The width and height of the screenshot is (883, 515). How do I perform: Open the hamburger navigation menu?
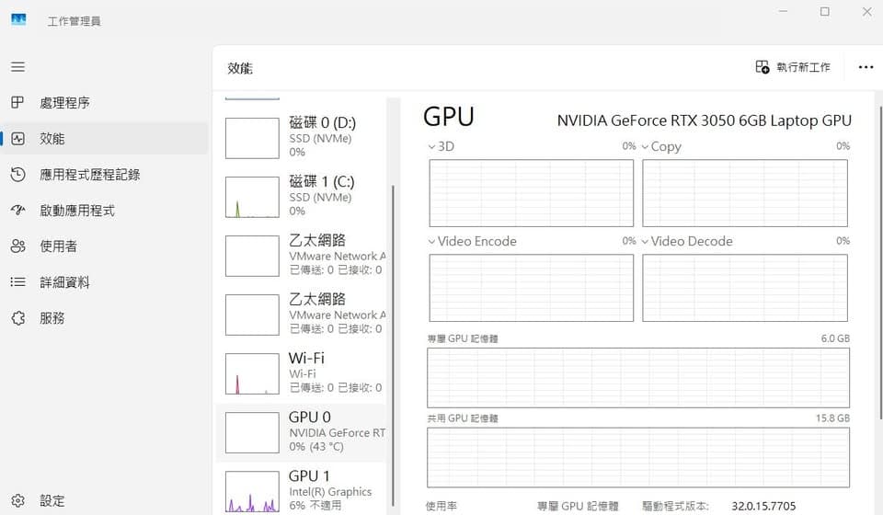(18, 67)
